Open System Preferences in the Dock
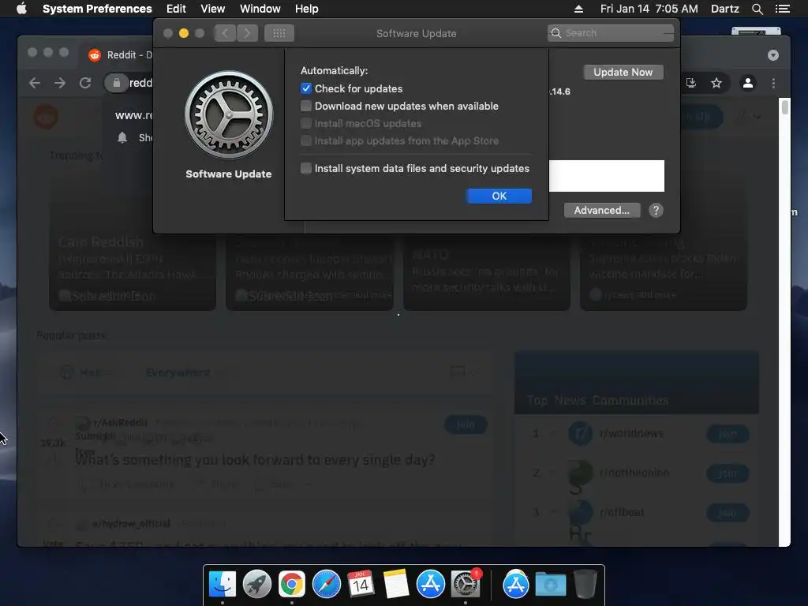Screen dimensions: 808x606 (466, 584)
